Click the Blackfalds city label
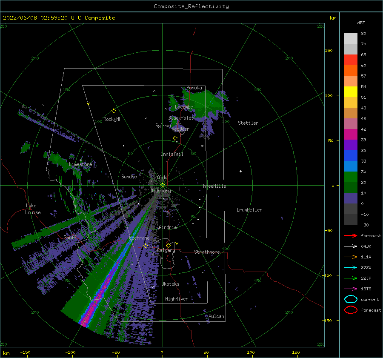This screenshot has height=358, width=383. (181, 118)
